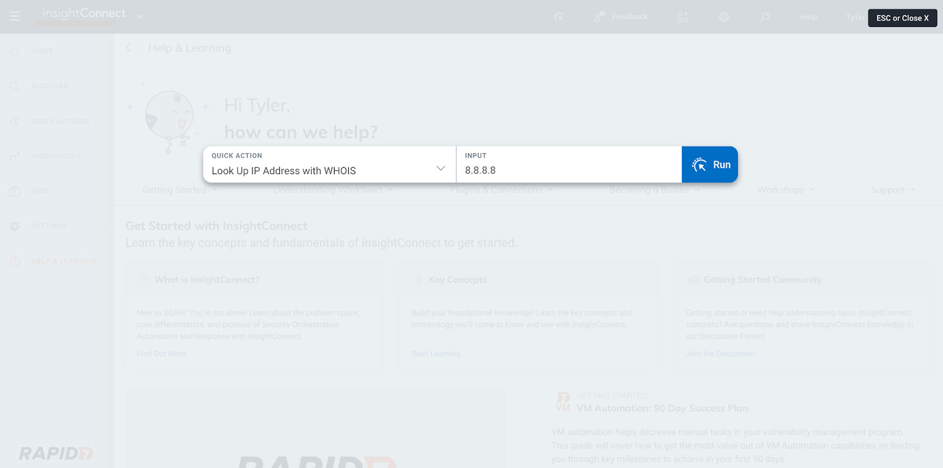Go to Home in the sidebar
This screenshot has width=943, height=468.
coord(42,51)
